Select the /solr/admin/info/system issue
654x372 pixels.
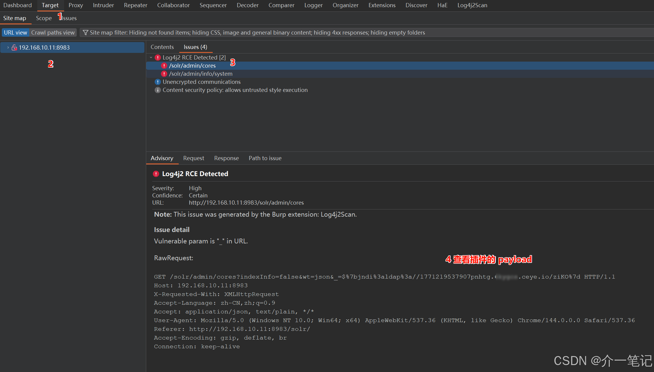201,74
